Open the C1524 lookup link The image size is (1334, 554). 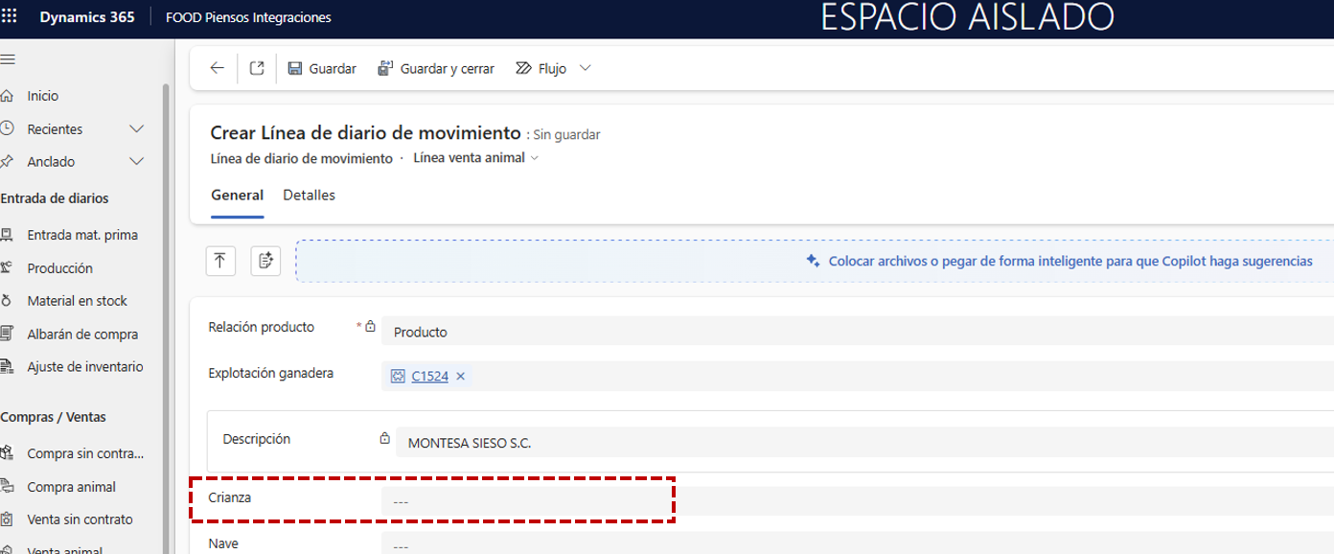point(429,377)
